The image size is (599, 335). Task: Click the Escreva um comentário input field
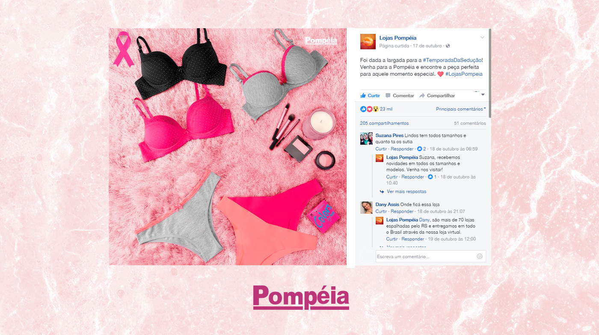pos(426,256)
